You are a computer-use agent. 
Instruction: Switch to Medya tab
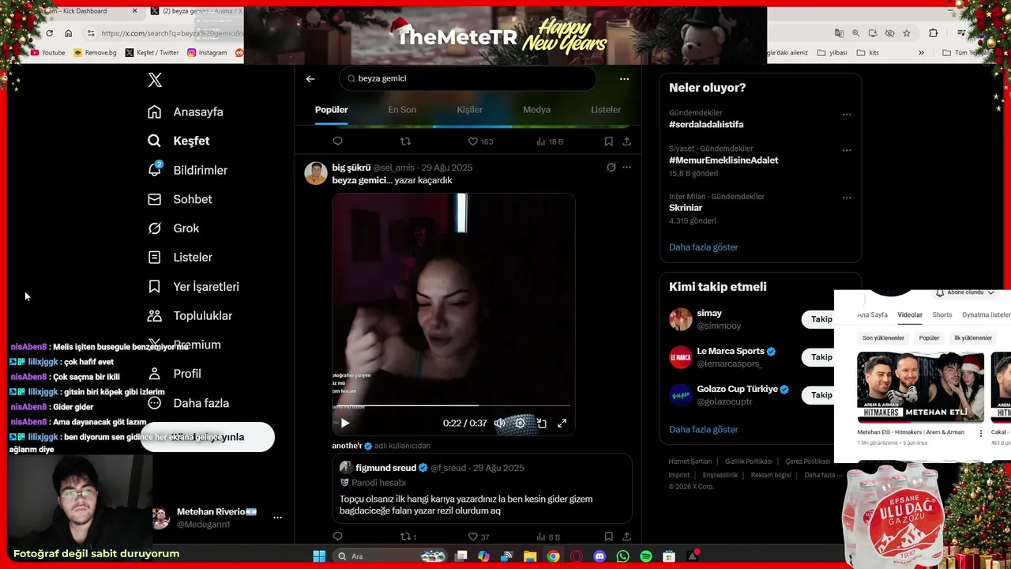click(536, 110)
